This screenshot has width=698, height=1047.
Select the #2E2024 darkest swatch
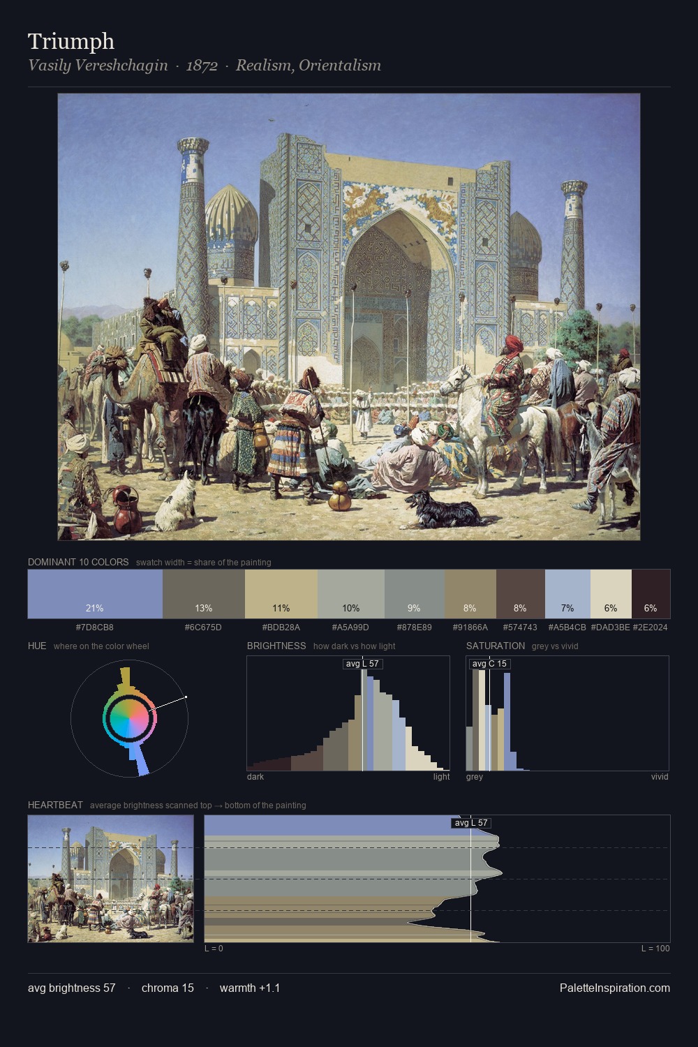pyautogui.click(x=651, y=594)
